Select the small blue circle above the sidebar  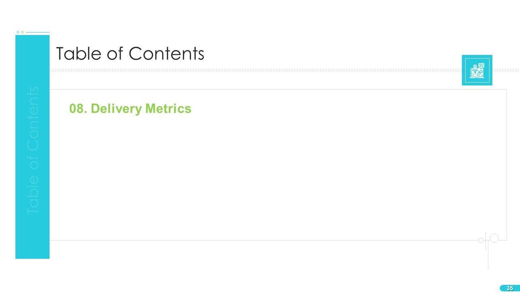tap(18, 32)
